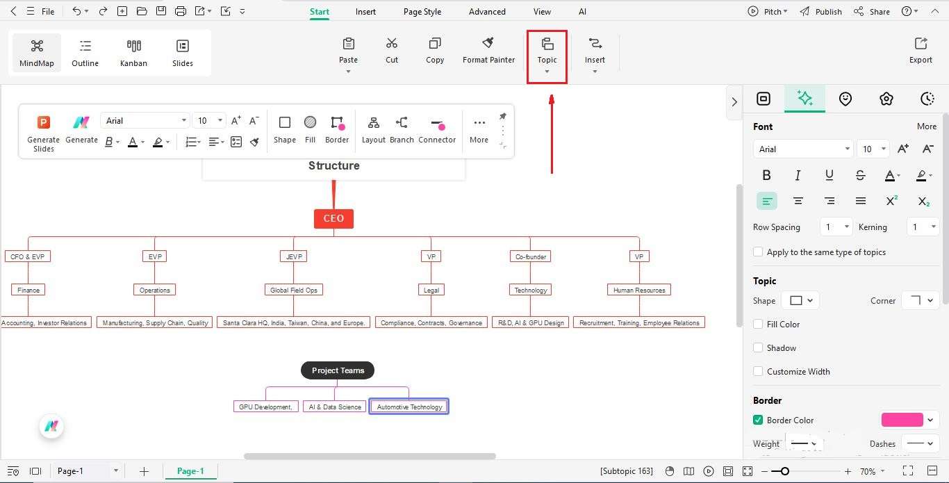This screenshot has width=949, height=483.
Task: Click the Publish button
Action: [825, 11]
